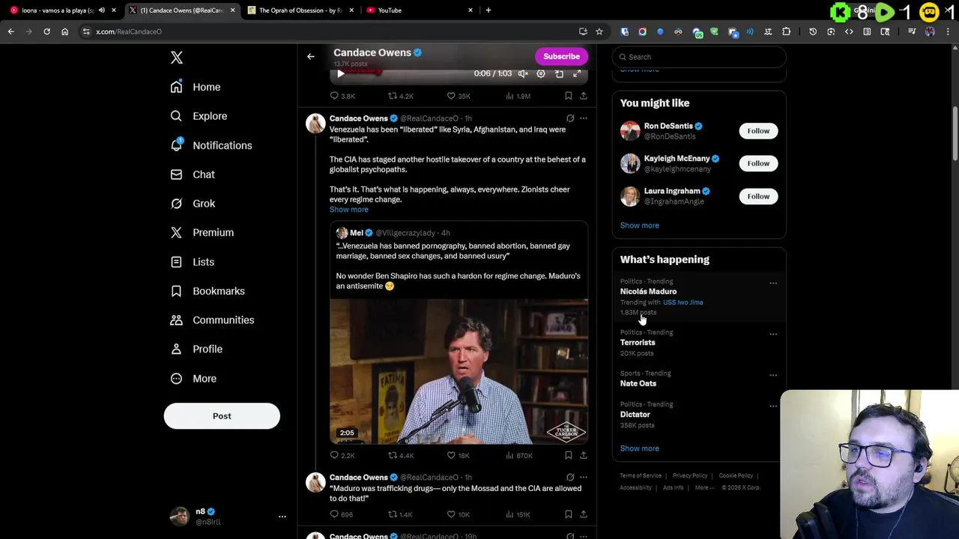Open Communities in the sidebar
The image size is (959, 539).
coord(212,320)
